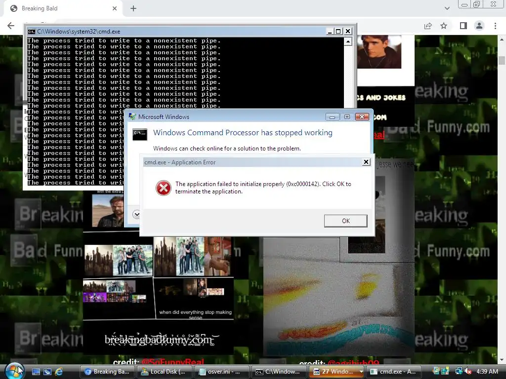The height and width of the screenshot is (379, 506).
Task: Select the Breaking Bald tab
Action: 64,9
